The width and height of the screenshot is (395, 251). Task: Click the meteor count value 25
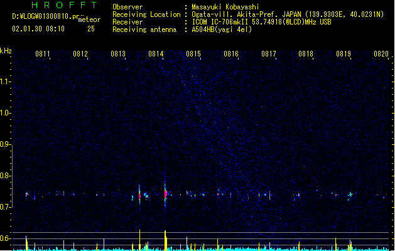91,29
